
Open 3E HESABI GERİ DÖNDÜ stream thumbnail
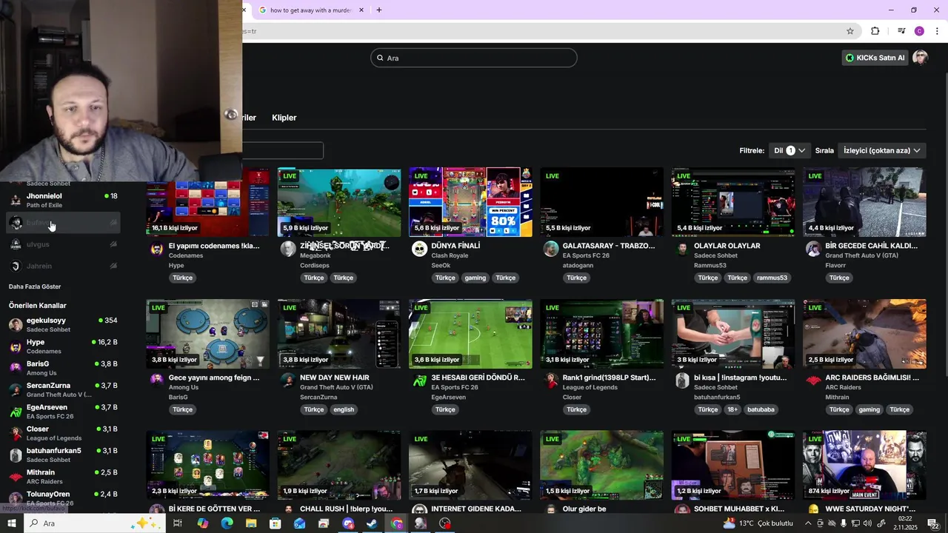coord(470,334)
